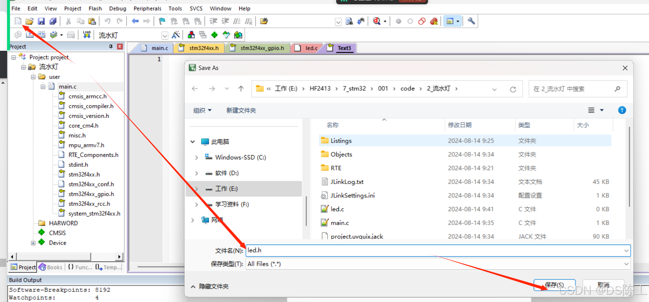Viewport: 649px width, 302px height.
Task: Click the Manage Run-Time Environment green diamond
Action: 215,35
